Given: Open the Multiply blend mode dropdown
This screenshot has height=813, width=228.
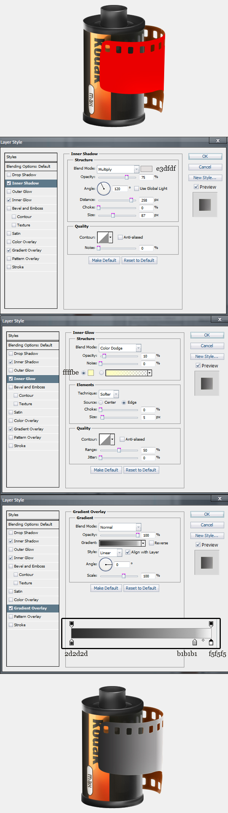Looking at the screenshot, I should 118,169.
